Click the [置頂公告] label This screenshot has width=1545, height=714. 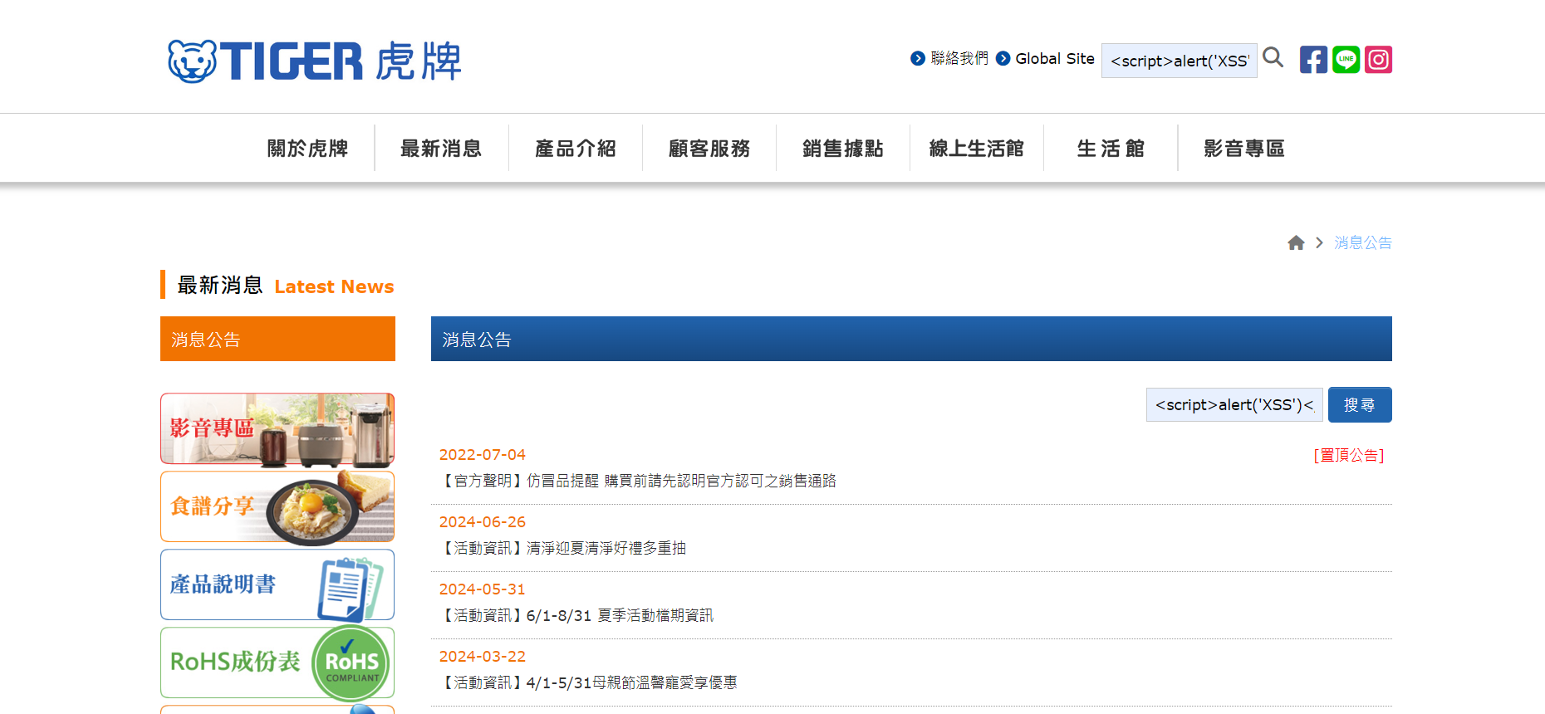point(1349,455)
